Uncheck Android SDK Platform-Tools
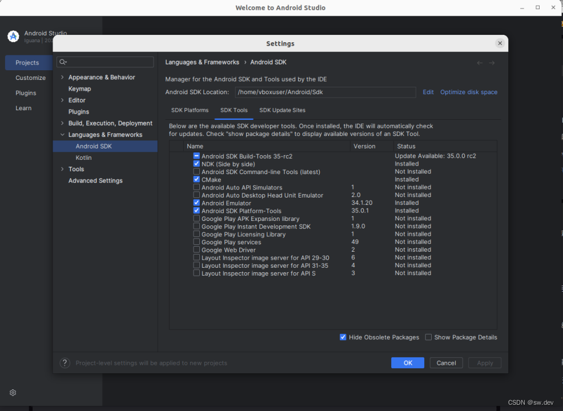Image resolution: width=563 pixels, height=411 pixels. [196, 211]
